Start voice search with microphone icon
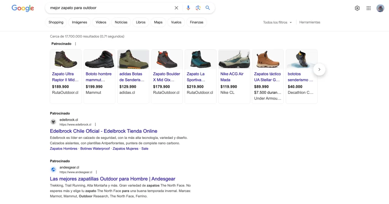The image size is (389, 204). [188, 8]
